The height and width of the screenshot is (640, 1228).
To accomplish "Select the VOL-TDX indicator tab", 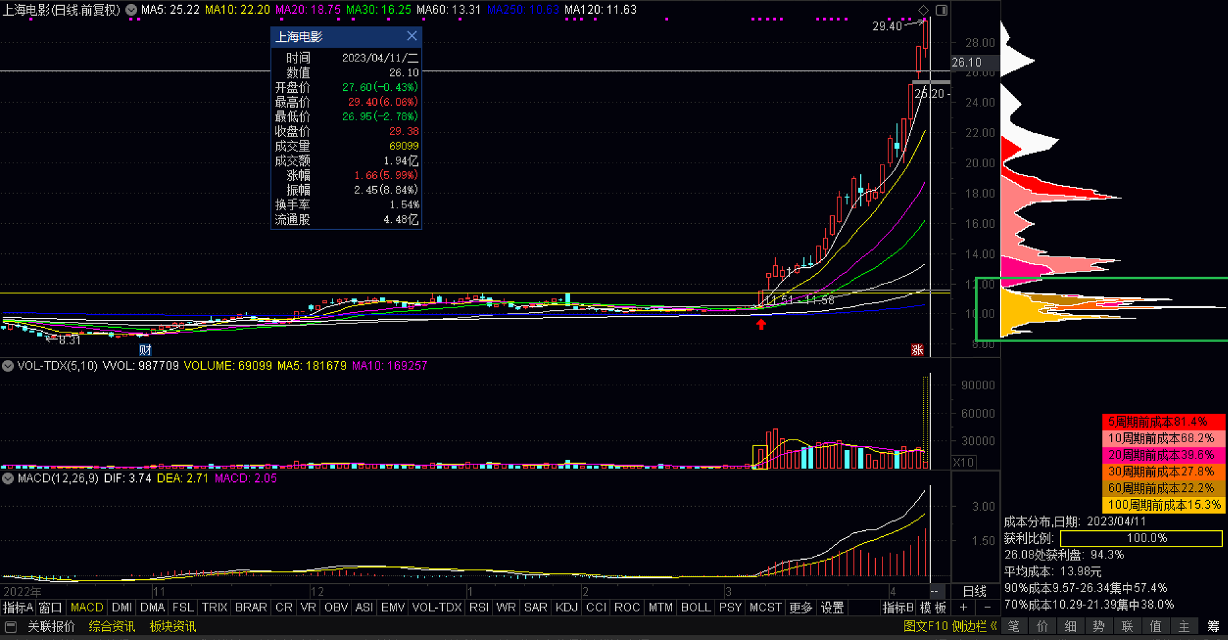I will point(437,607).
